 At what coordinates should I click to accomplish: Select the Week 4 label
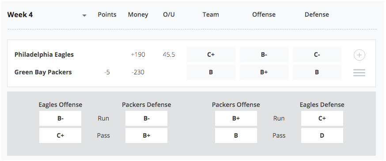tap(20, 15)
